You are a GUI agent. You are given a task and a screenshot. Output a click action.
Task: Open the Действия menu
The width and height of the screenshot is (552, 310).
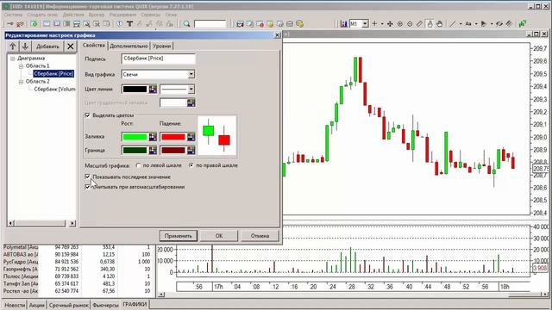coord(73,15)
